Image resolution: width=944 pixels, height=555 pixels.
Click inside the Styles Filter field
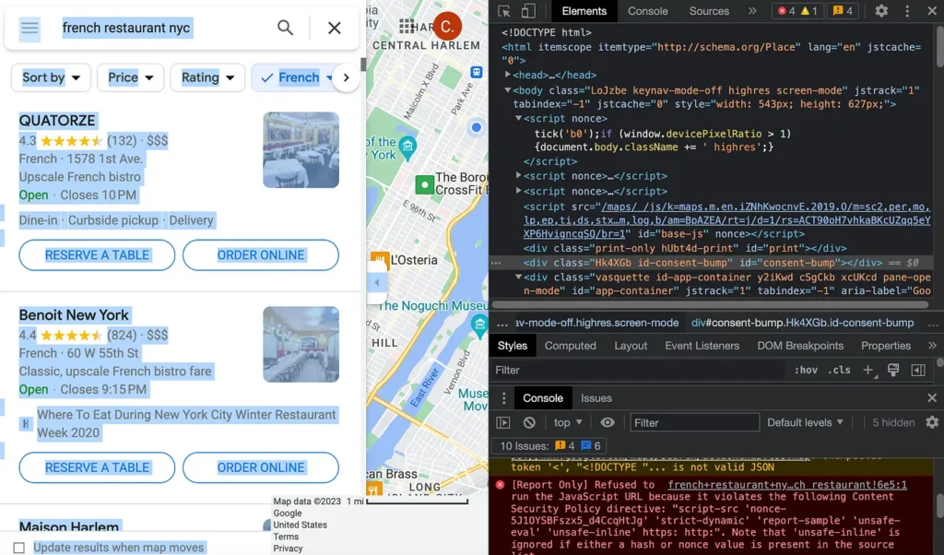638,371
